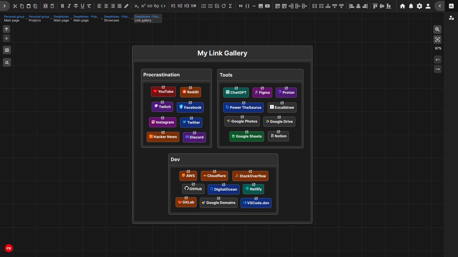This screenshot has height=257, width=458.
Task: Undo the last action
Action: (438, 59)
